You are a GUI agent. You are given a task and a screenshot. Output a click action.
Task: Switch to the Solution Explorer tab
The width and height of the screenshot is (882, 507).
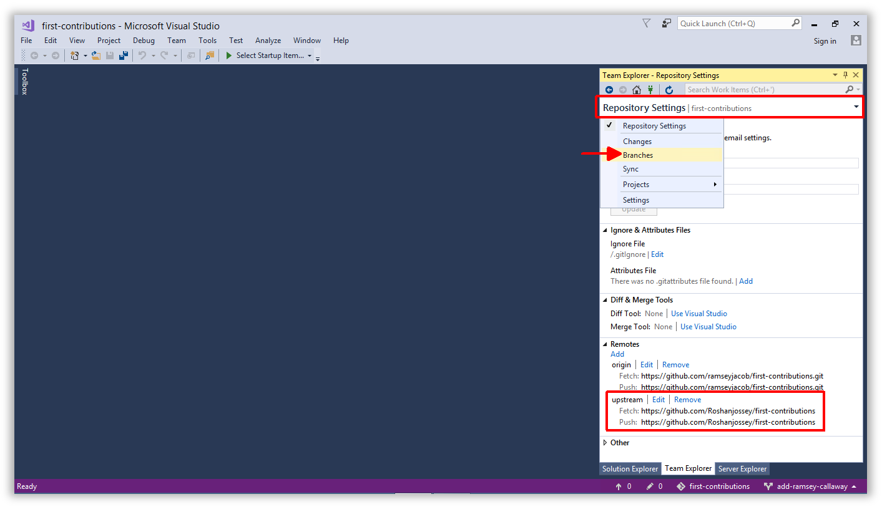(630, 469)
